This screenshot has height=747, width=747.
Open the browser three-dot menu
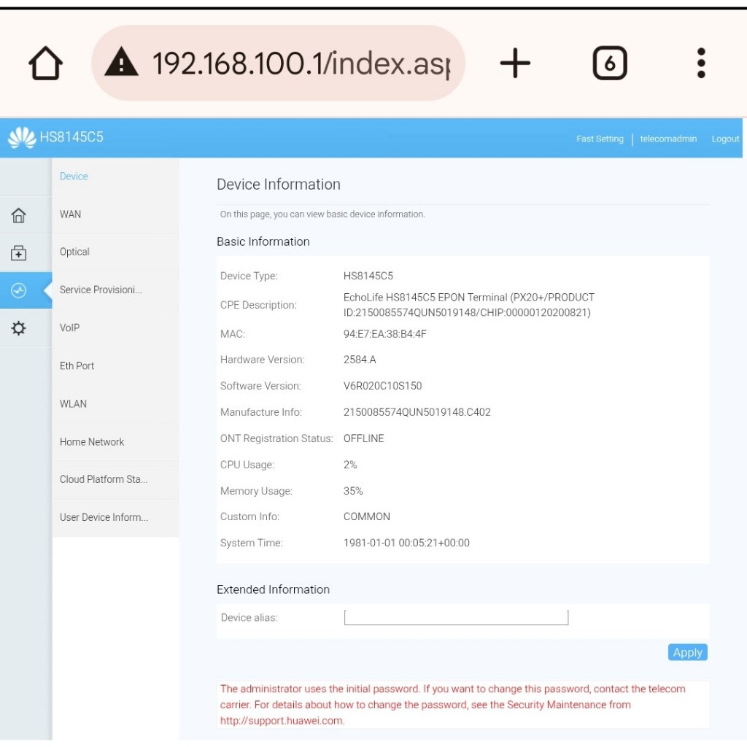[x=701, y=64]
